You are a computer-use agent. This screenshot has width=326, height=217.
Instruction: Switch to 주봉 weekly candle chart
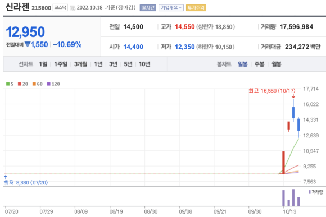(259, 64)
